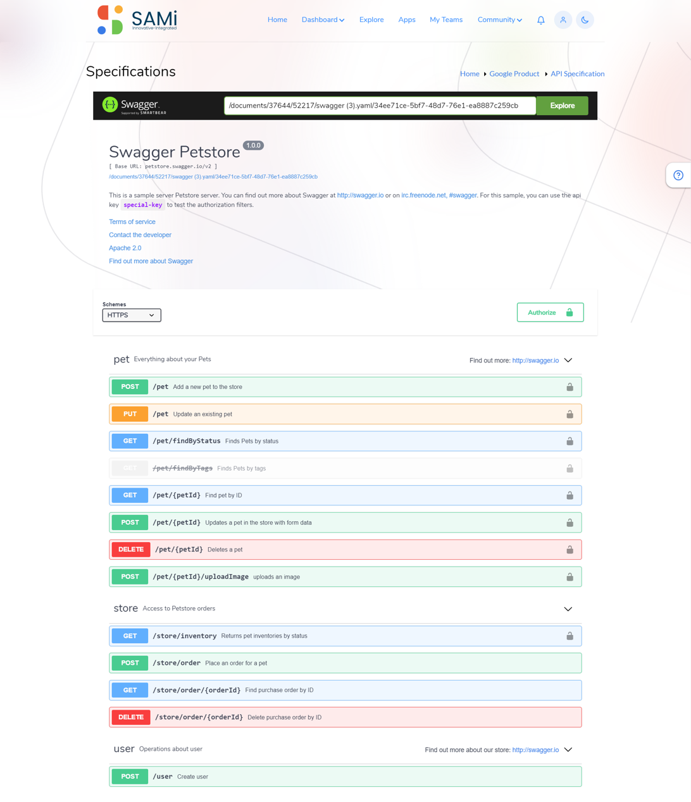Click API Specification breadcrumb link
691x802 pixels.
(x=577, y=74)
